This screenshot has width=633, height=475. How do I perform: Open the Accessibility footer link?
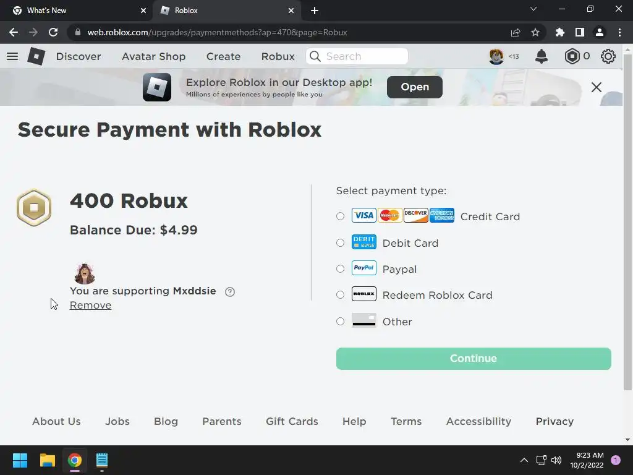point(478,421)
